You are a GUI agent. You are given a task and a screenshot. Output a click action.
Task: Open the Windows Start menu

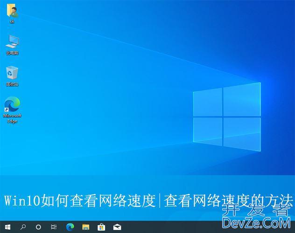(8, 227)
